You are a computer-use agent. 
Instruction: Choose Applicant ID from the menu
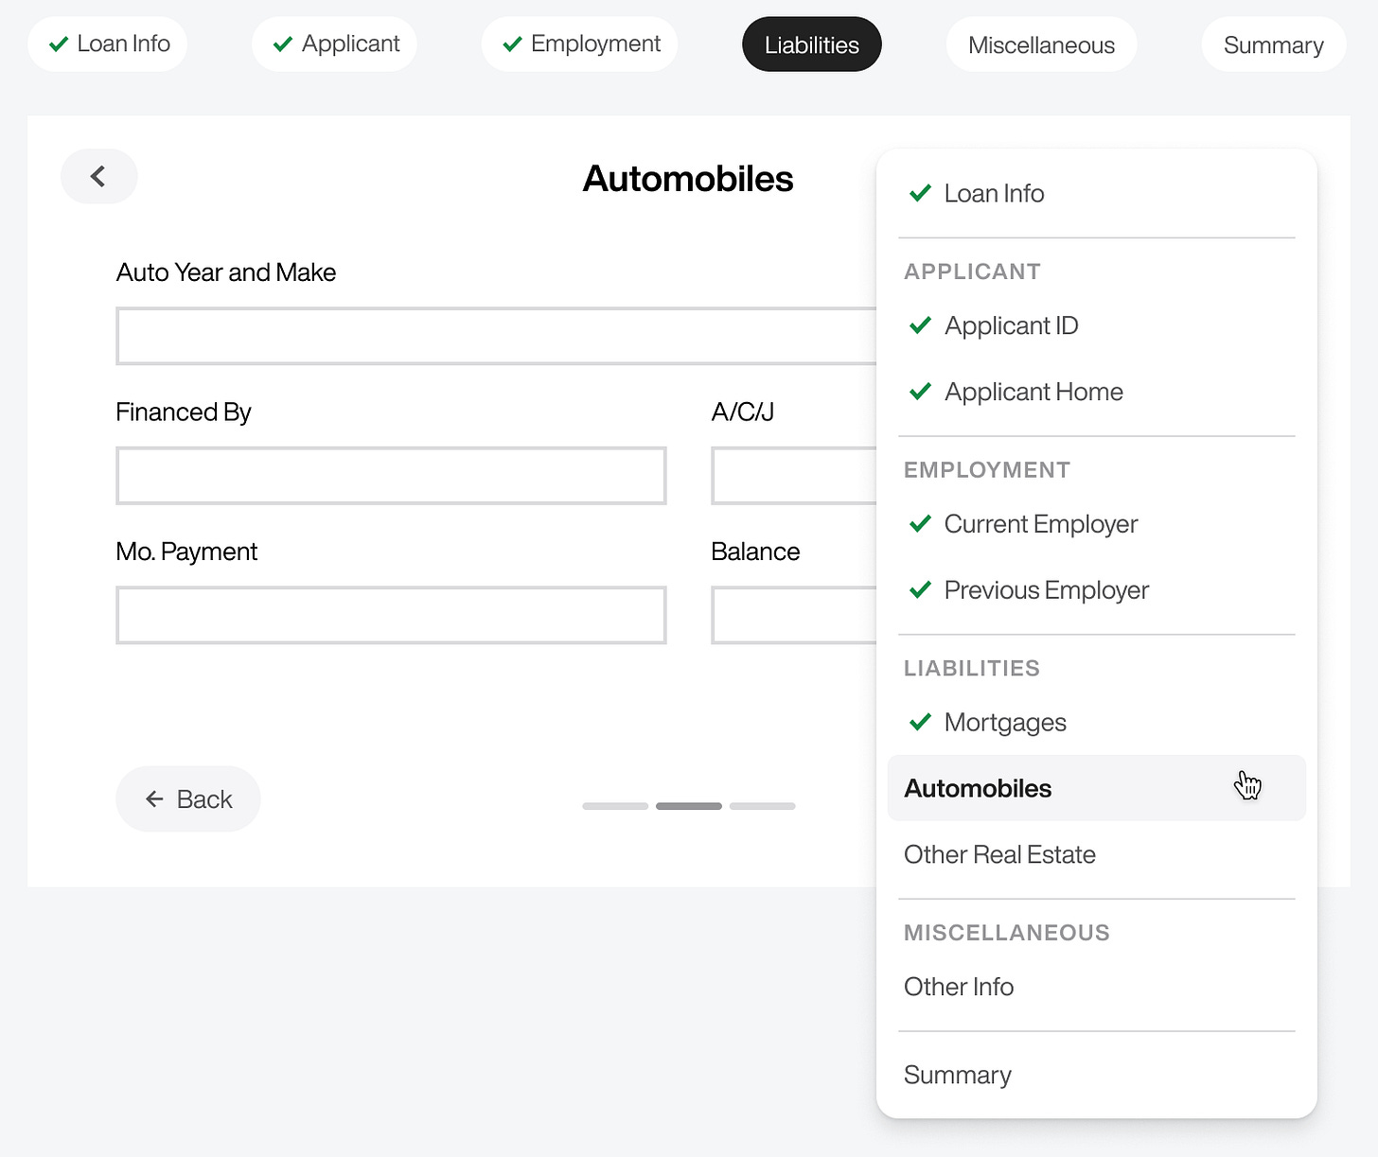1011,326
